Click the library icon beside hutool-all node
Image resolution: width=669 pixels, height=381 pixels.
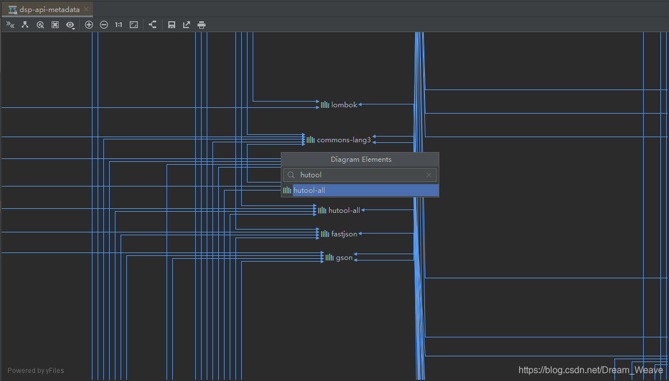(322, 210)
